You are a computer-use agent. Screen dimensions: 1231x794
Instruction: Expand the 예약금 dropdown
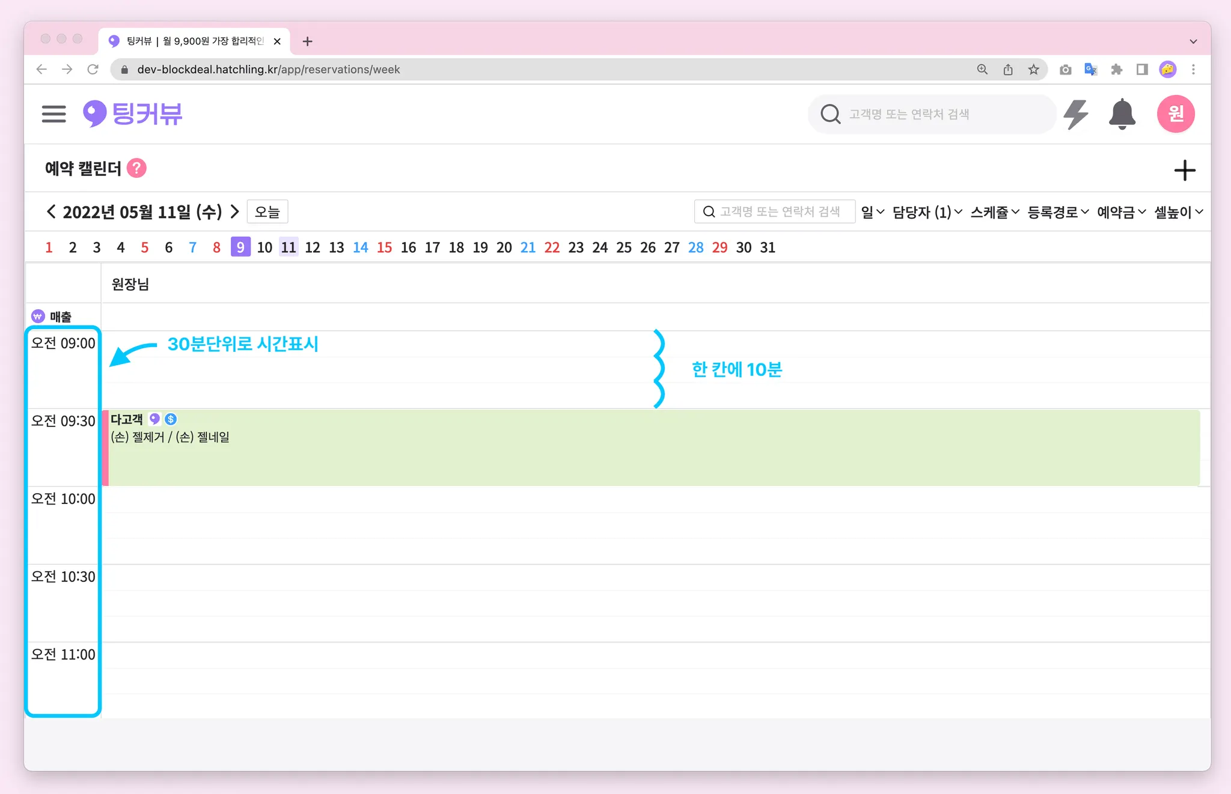coord(1121,212)
